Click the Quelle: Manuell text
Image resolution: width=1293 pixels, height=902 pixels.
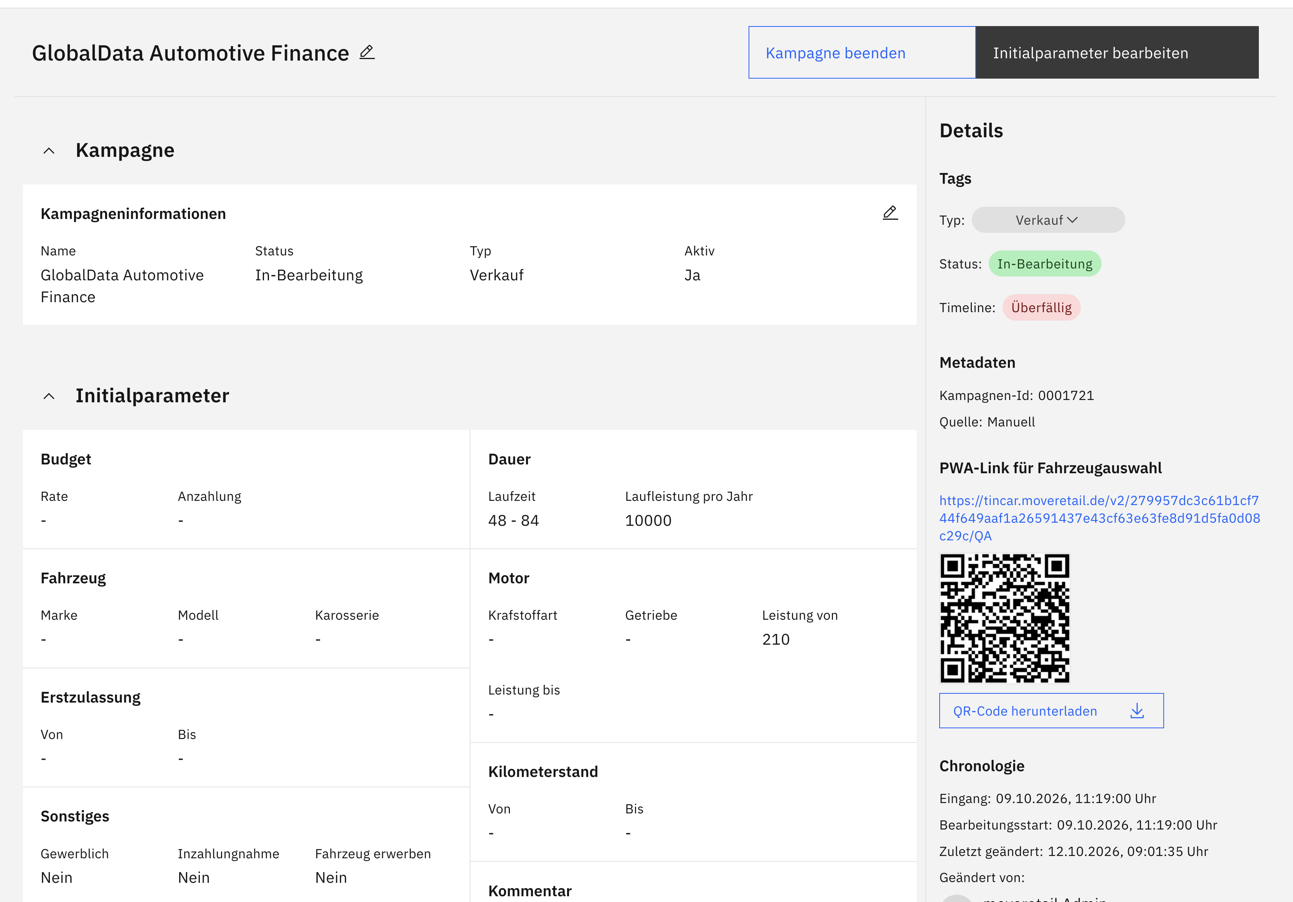click(987, 422)
